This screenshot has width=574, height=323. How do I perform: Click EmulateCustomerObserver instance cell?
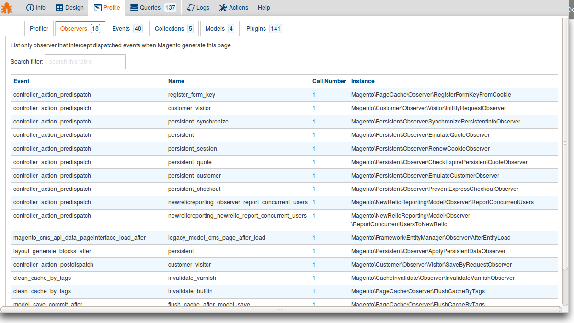[x=425, y=176]
